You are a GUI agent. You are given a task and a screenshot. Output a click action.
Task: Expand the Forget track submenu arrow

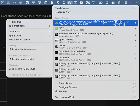coord(50,26)
